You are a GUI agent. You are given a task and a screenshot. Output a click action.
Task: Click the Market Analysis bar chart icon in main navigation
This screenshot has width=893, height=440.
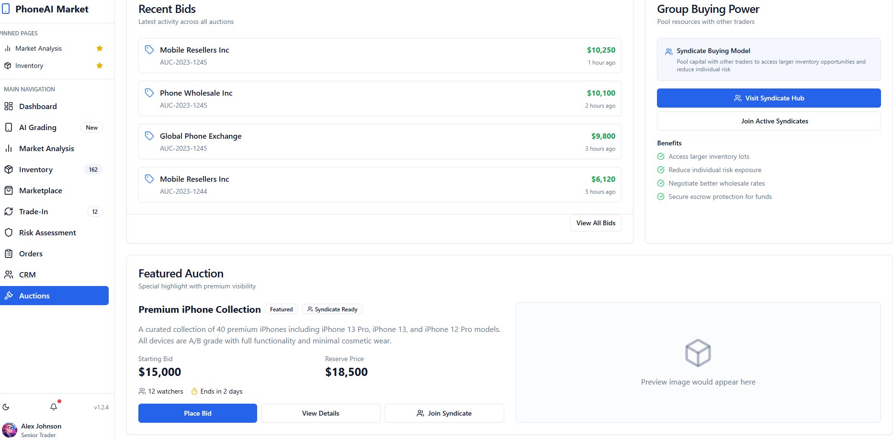point(9,148)
